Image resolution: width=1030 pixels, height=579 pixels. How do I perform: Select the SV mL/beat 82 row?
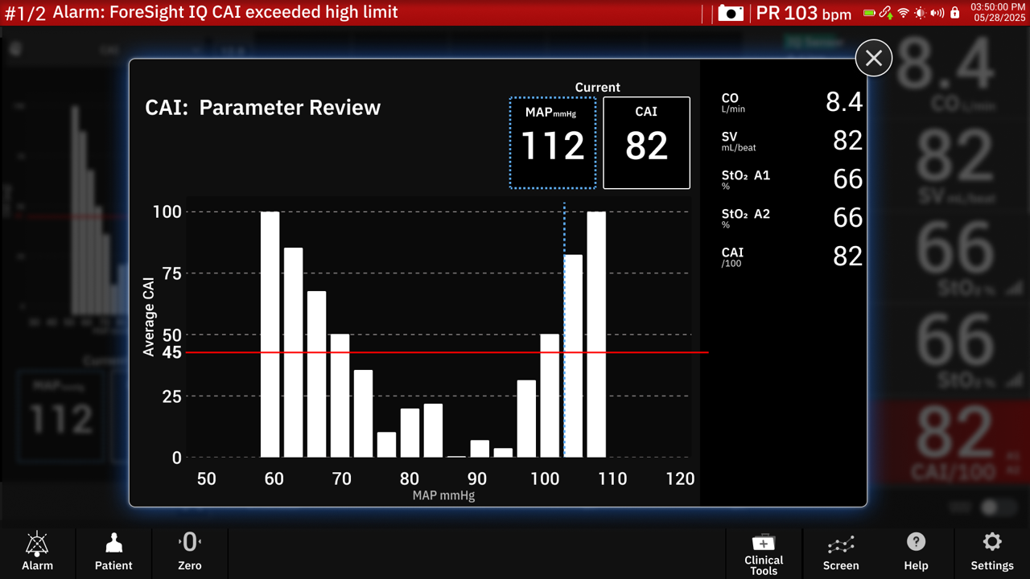[792, 141]
